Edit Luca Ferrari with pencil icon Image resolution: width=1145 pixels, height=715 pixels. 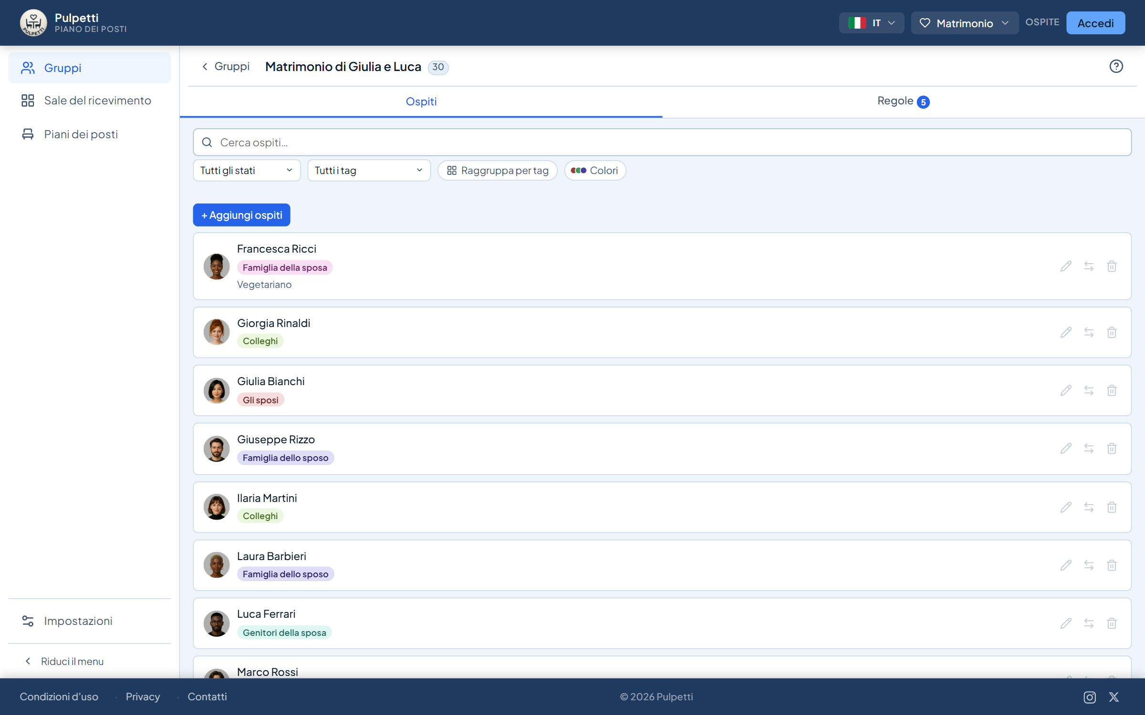coord(1066,623)
